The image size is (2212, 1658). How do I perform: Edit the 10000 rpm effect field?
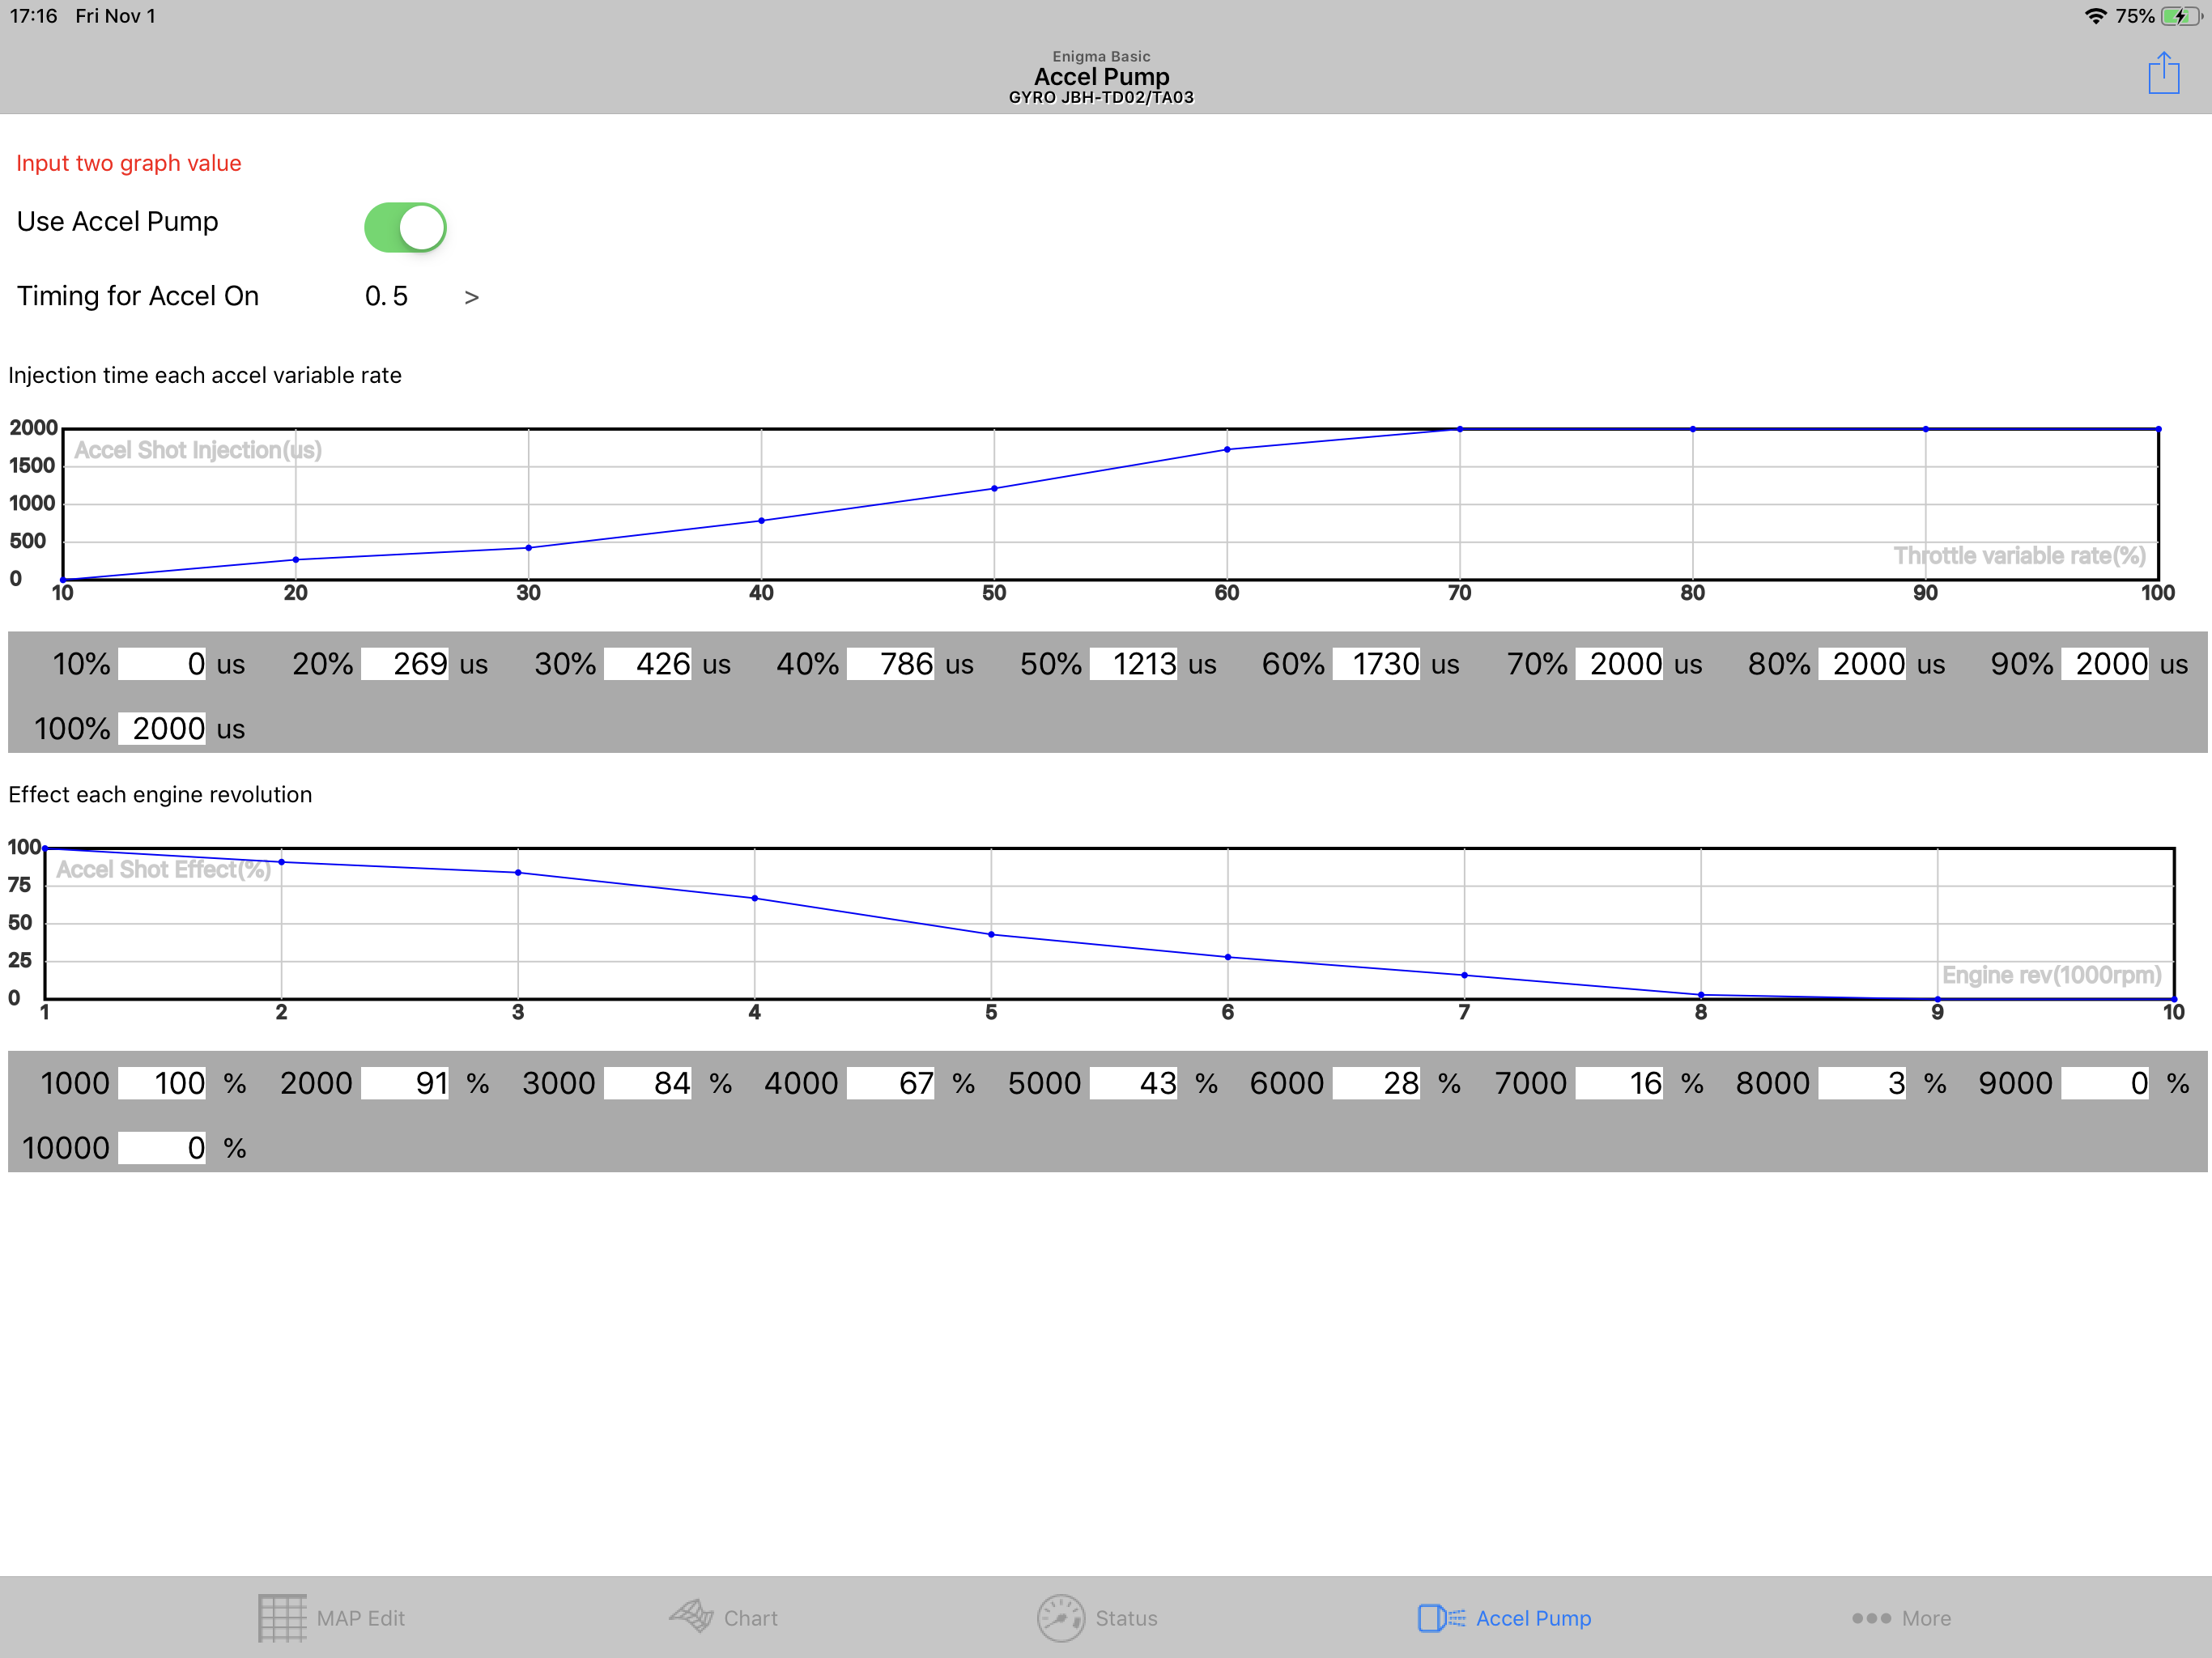[162, 1148]
